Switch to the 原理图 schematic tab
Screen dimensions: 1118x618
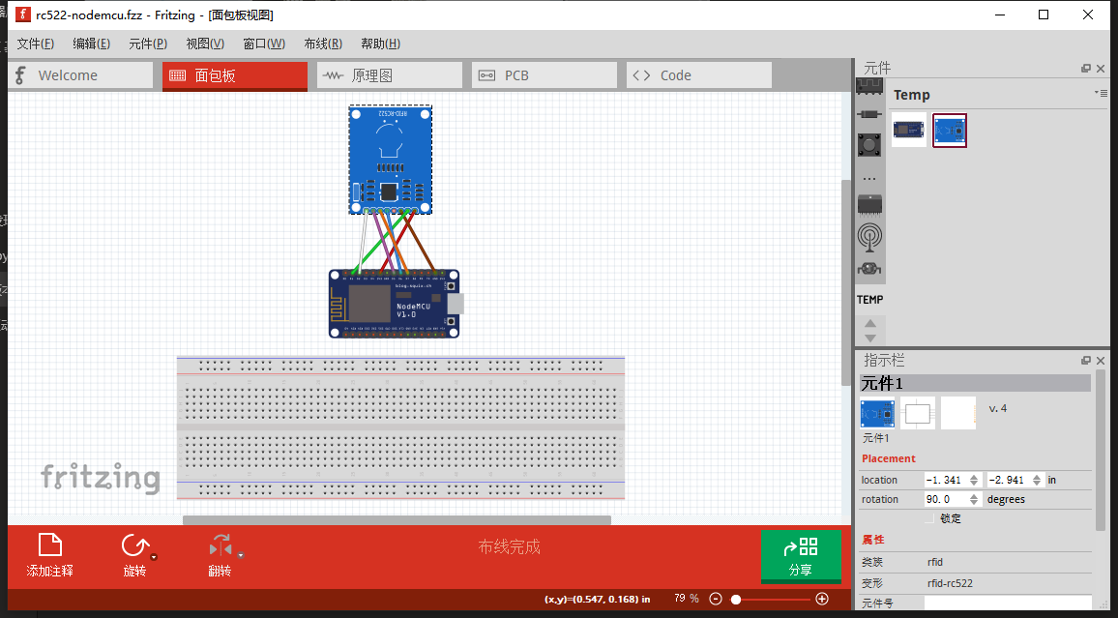click(x=390, y=74)
